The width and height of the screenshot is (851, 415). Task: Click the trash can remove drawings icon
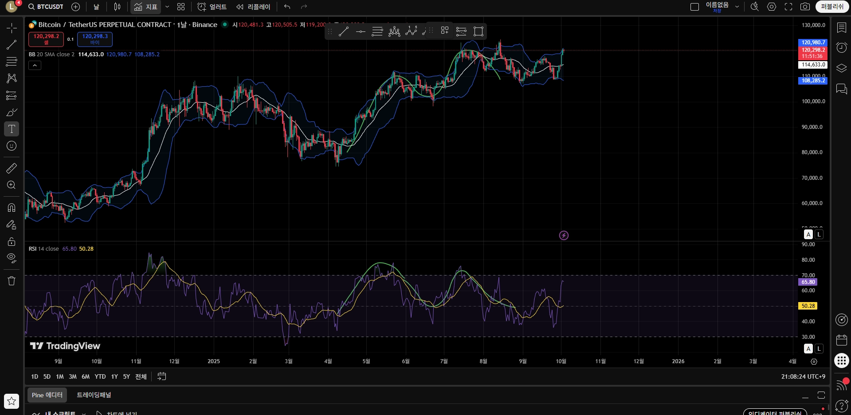click(12, 281)
